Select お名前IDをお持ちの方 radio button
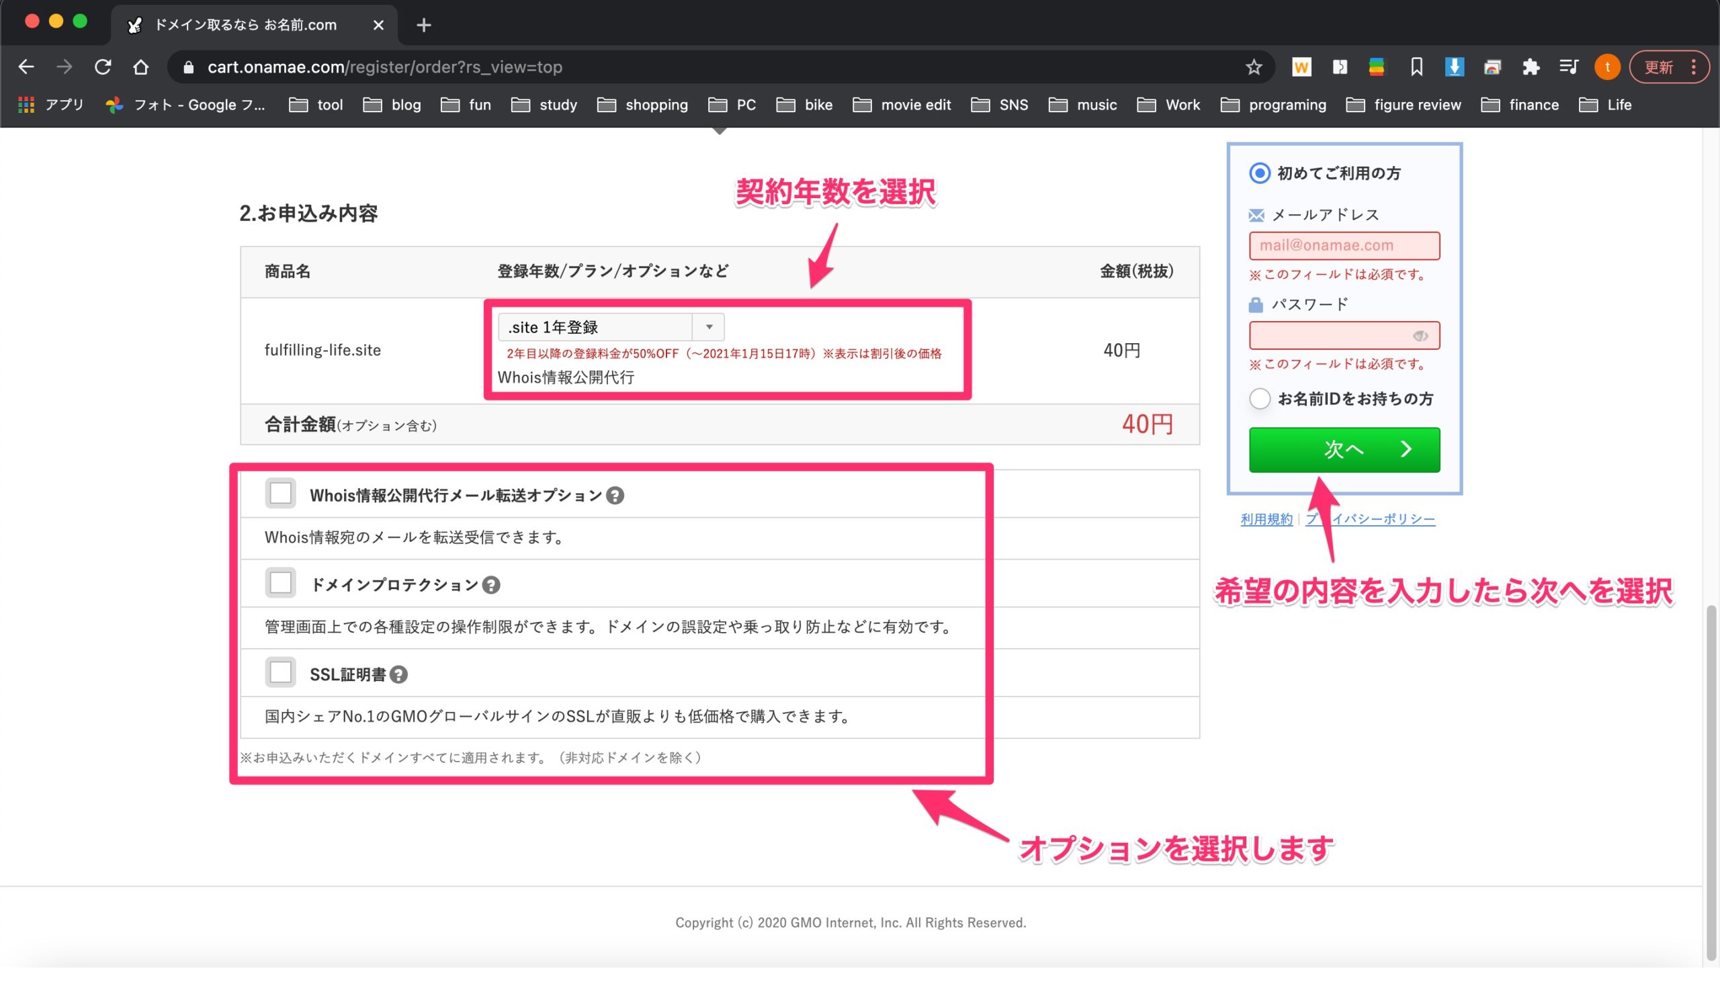 pos(1259,398)
